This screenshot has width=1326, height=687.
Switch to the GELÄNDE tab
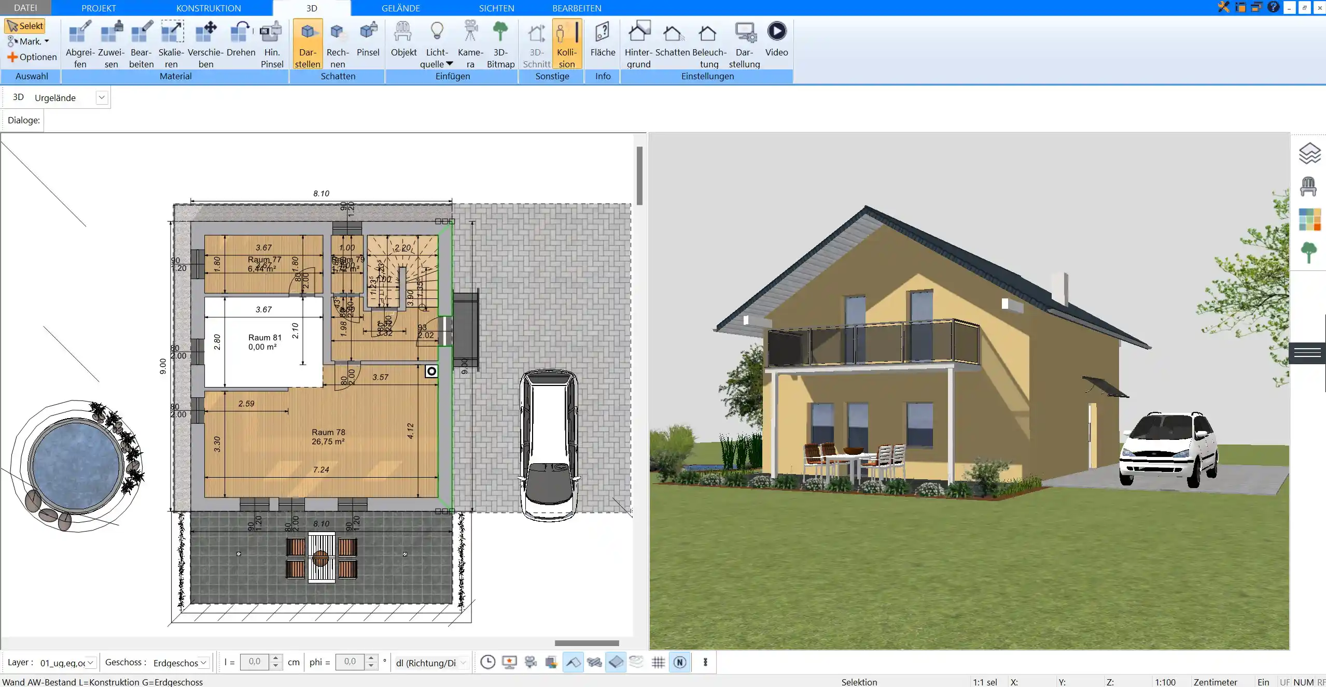pos(401,8)
